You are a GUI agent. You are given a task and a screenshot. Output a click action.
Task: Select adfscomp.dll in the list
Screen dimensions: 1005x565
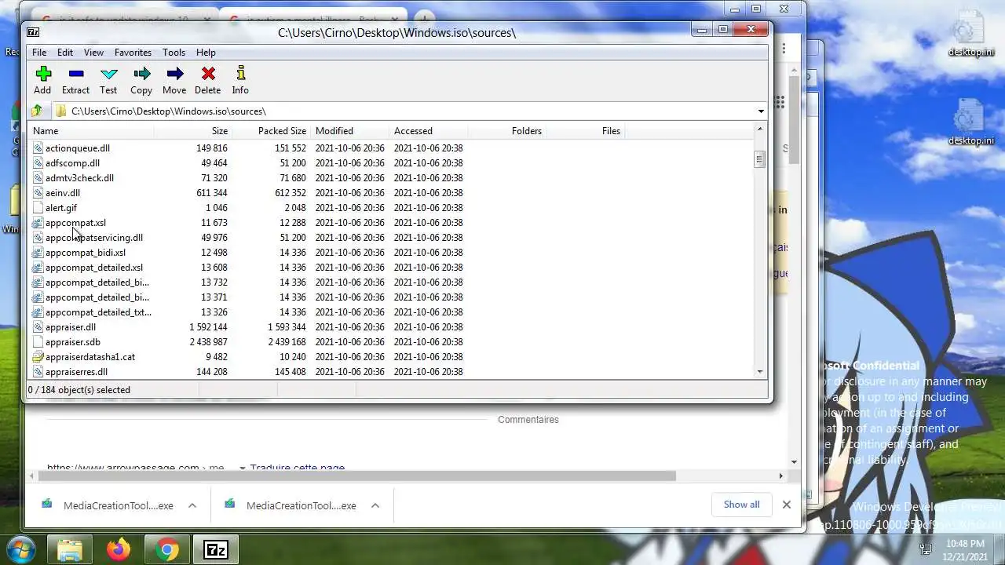[72, 163]
